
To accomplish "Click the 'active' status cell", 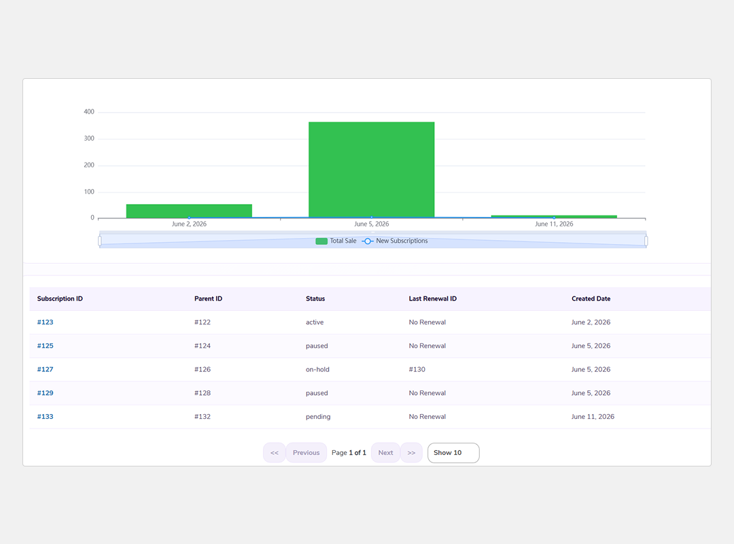I will click(x=315, y=322).
